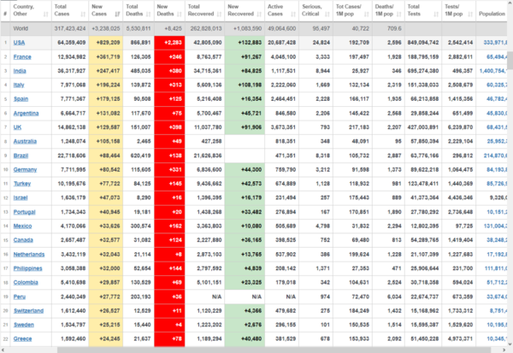Viewport: 513px width, 353px height.
Task: Open the USA country link
Action: pyautogui.click(x=19, y=42)
